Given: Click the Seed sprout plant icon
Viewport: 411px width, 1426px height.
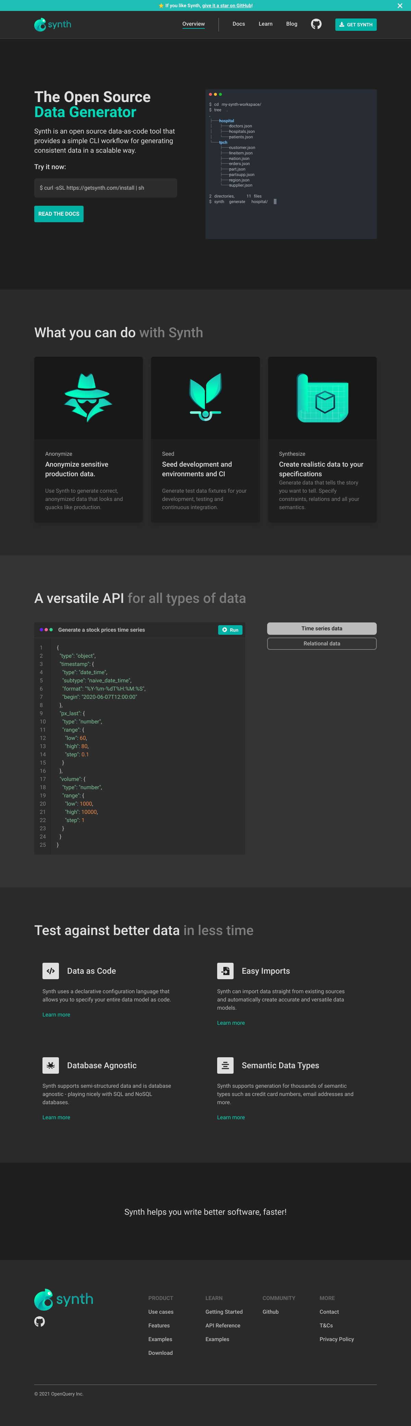Looking at the screenshot, I should 206,397.
